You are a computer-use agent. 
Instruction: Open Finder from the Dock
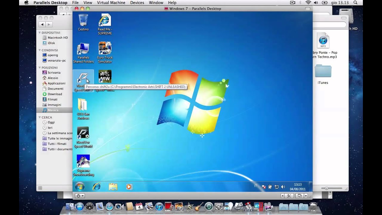(x=70, y=207)
